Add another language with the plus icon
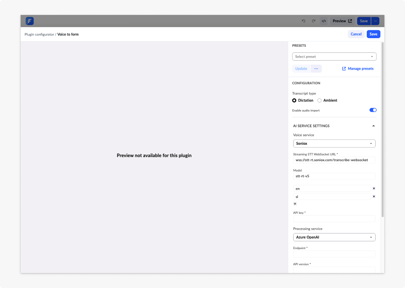The width and height of the screenshot is (405, 288). [x=295, y=204]
